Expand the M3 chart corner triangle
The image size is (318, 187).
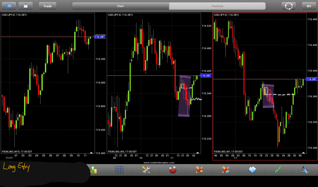coord(197,153)
